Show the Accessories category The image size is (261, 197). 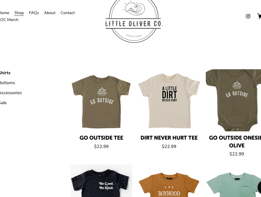coord(11,93)
